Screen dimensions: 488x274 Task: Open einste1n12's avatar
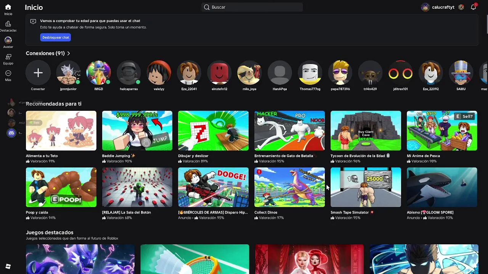pos(219,73)
